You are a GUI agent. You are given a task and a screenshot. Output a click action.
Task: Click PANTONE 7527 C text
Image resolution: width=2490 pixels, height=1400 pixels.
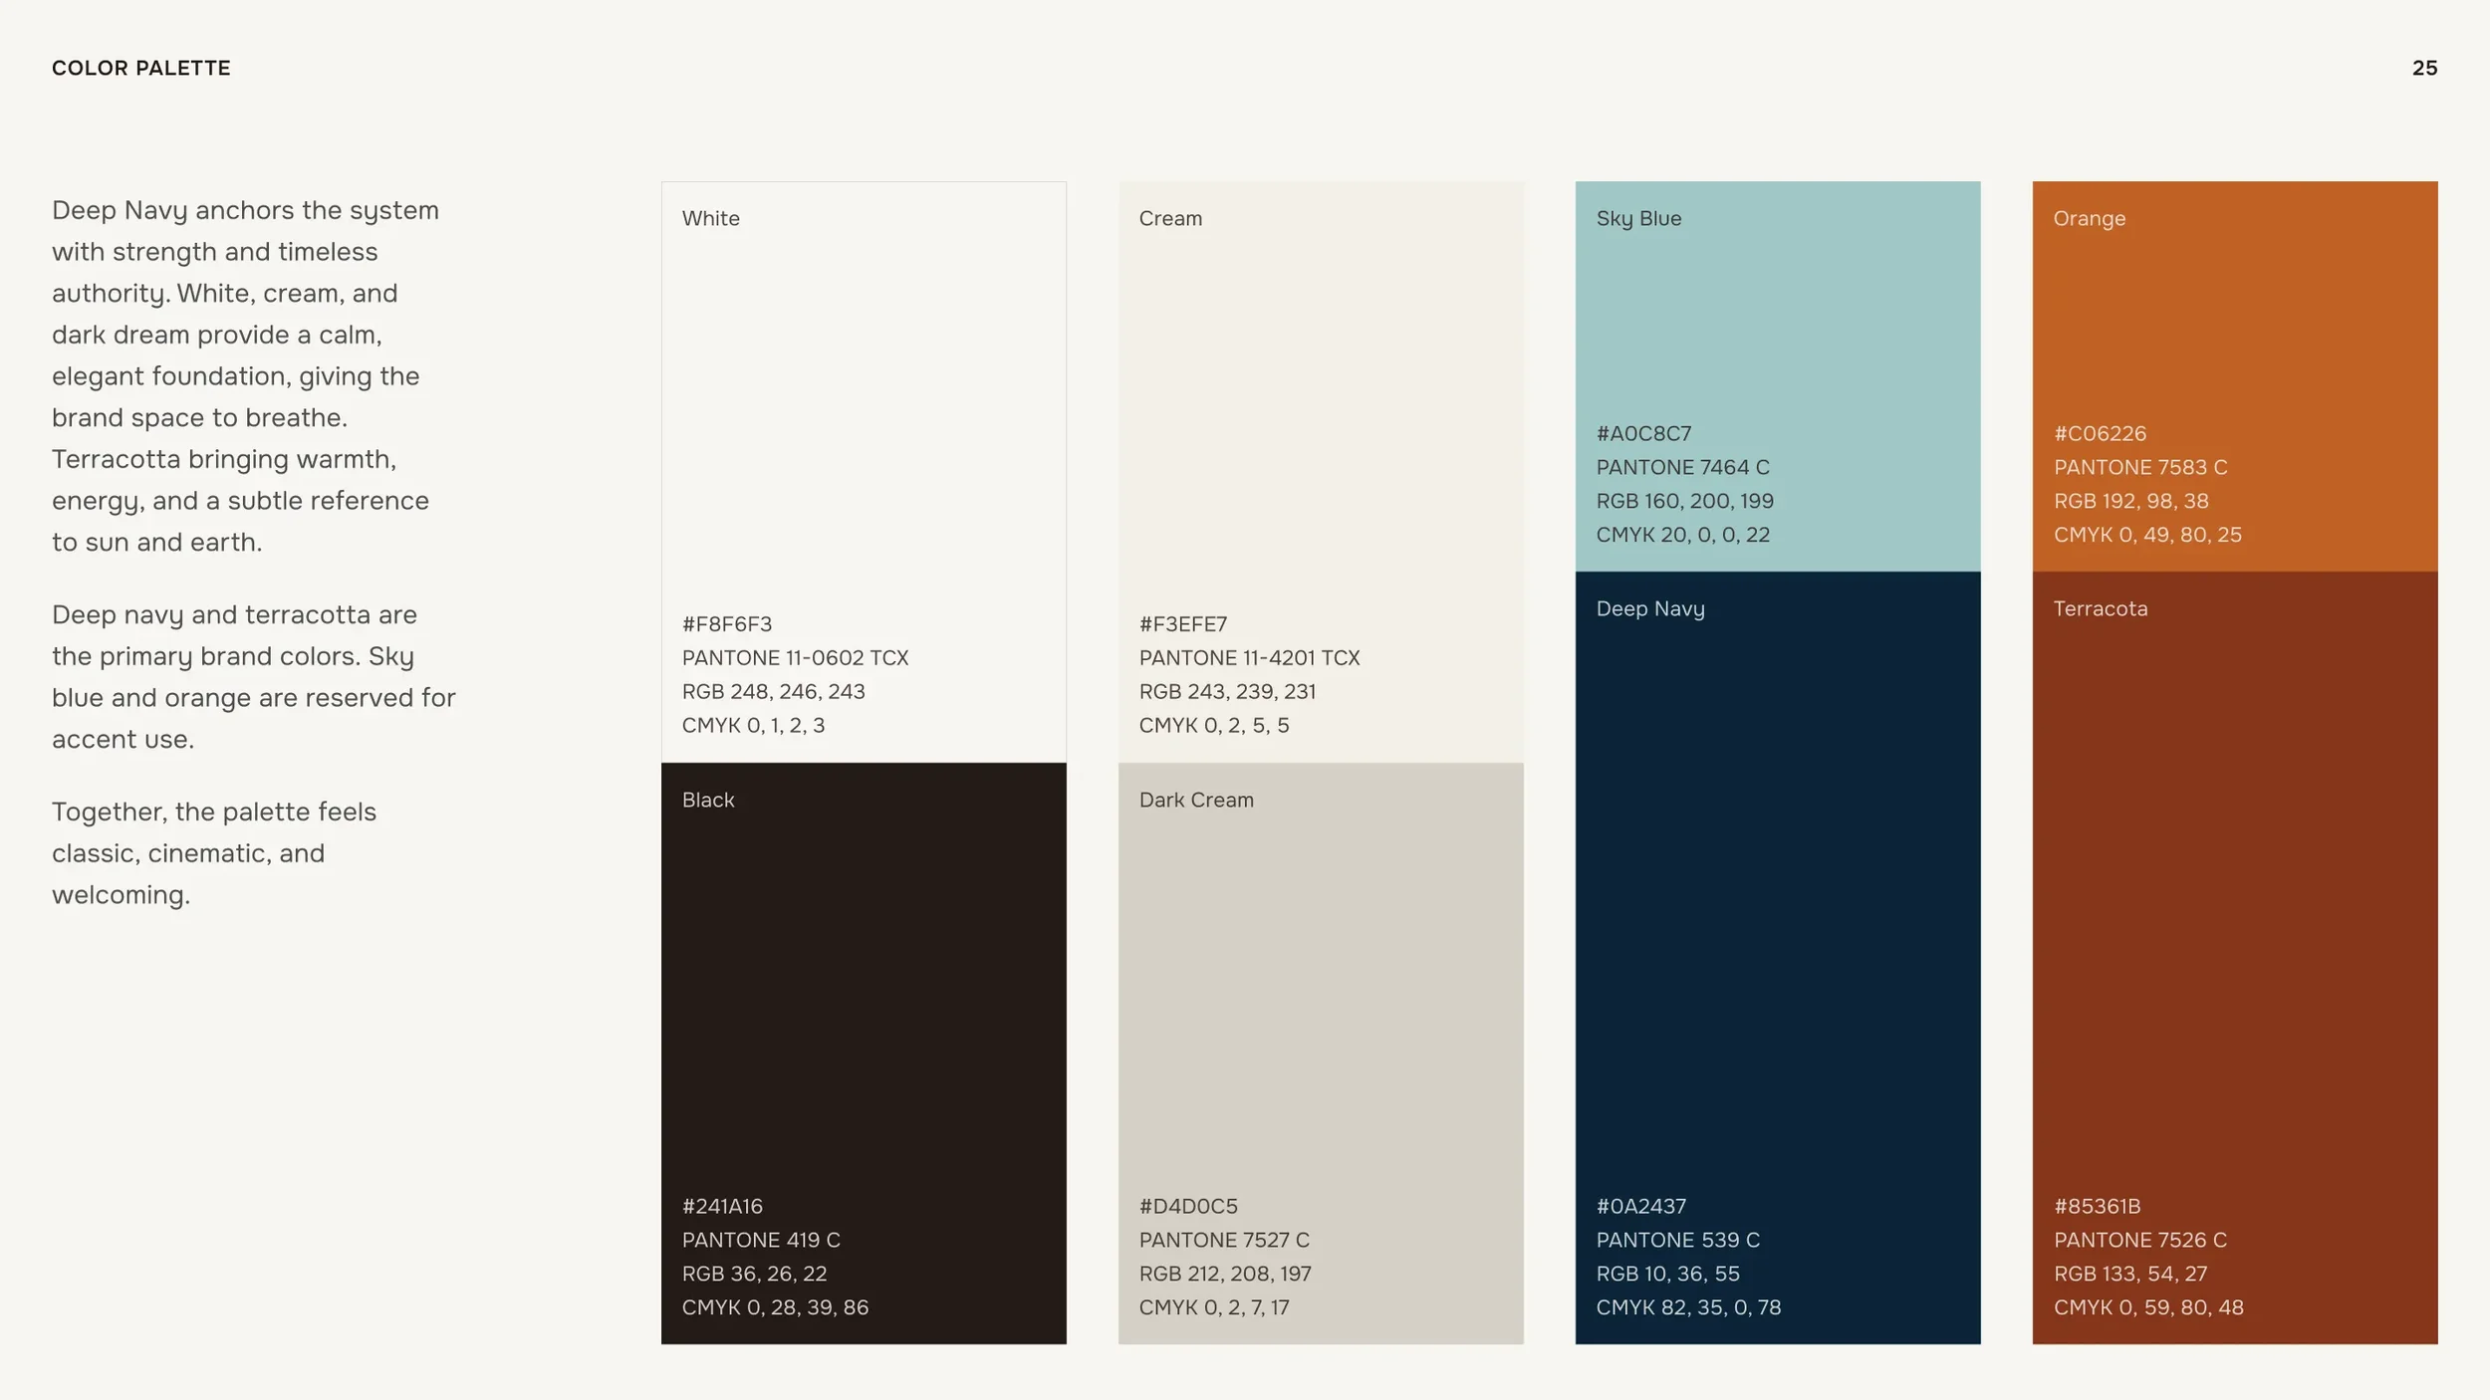click(1224, 1241)
